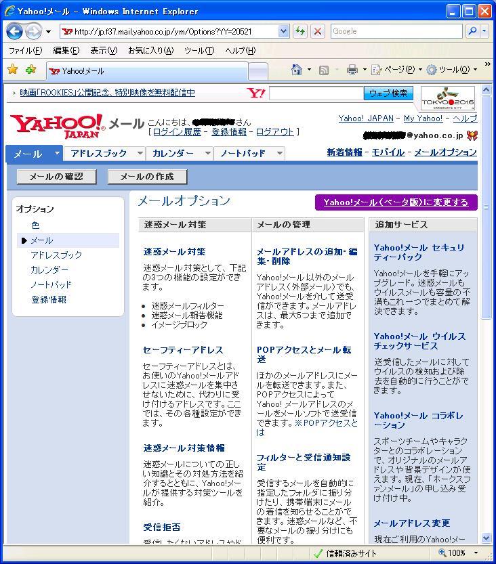Screen dimensions: 496x564
Task: Click the Yahoo! JAPAN logo
Action: pos(58,127)
